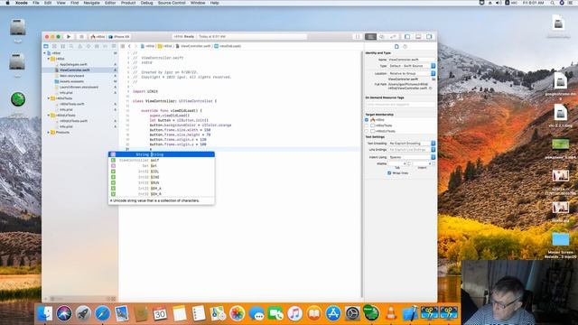The image size is (578, 325).
Task: Show the Debug area panel
Action: click(x=418, y=36)
